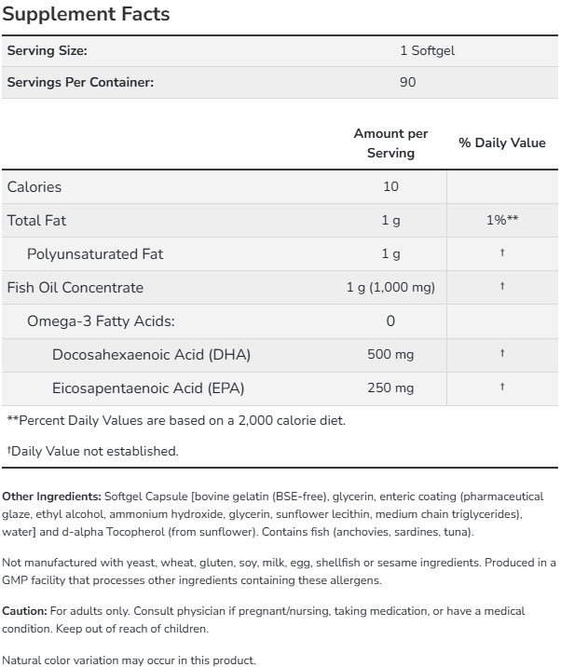Click the Other Ingredients bold label
This screenshot has width=561, height=667.
[51, 497]
